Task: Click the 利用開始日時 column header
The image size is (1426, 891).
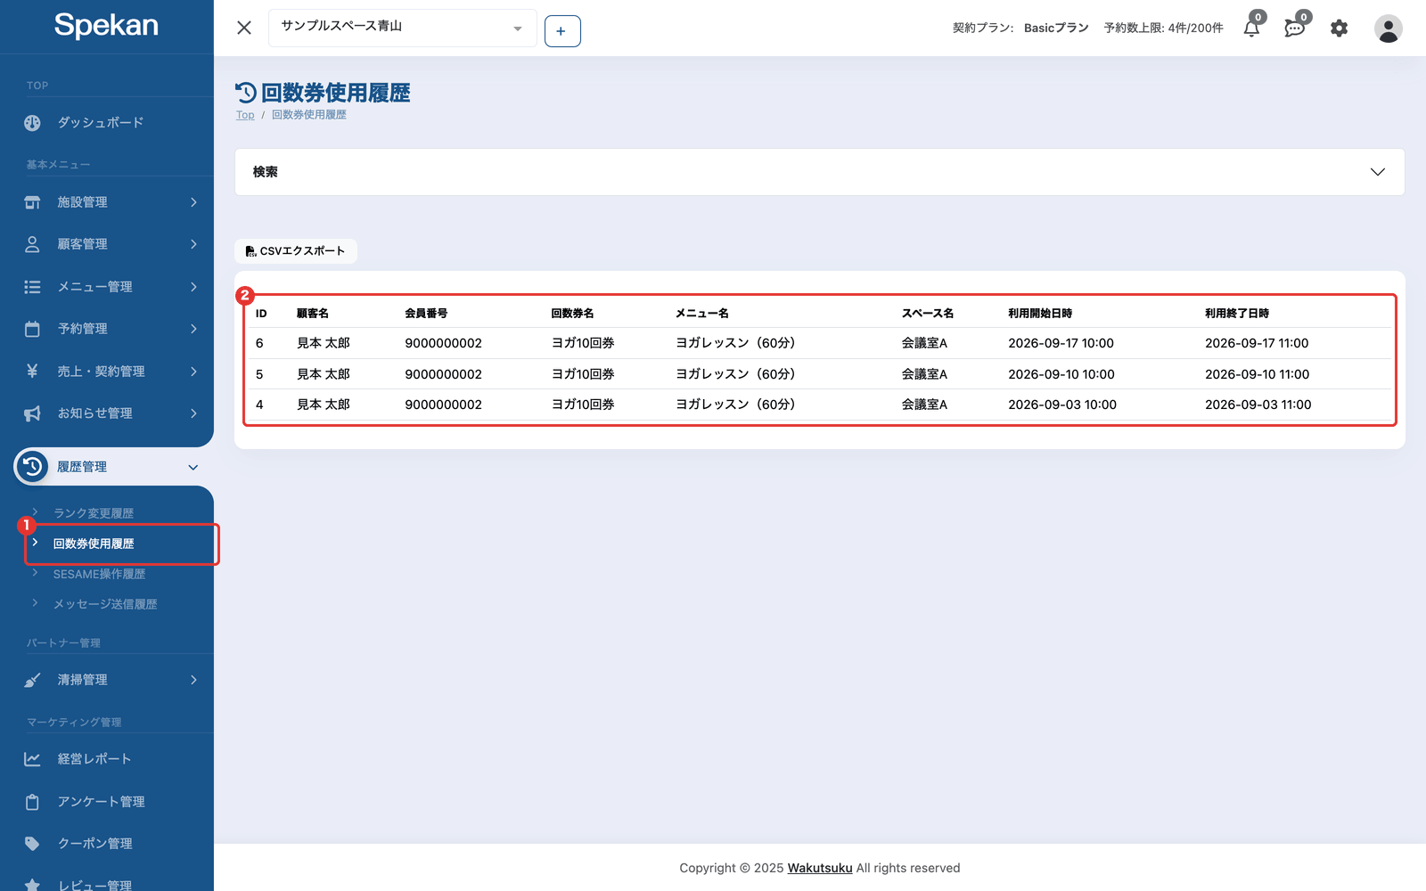Action: point(1040,314)
